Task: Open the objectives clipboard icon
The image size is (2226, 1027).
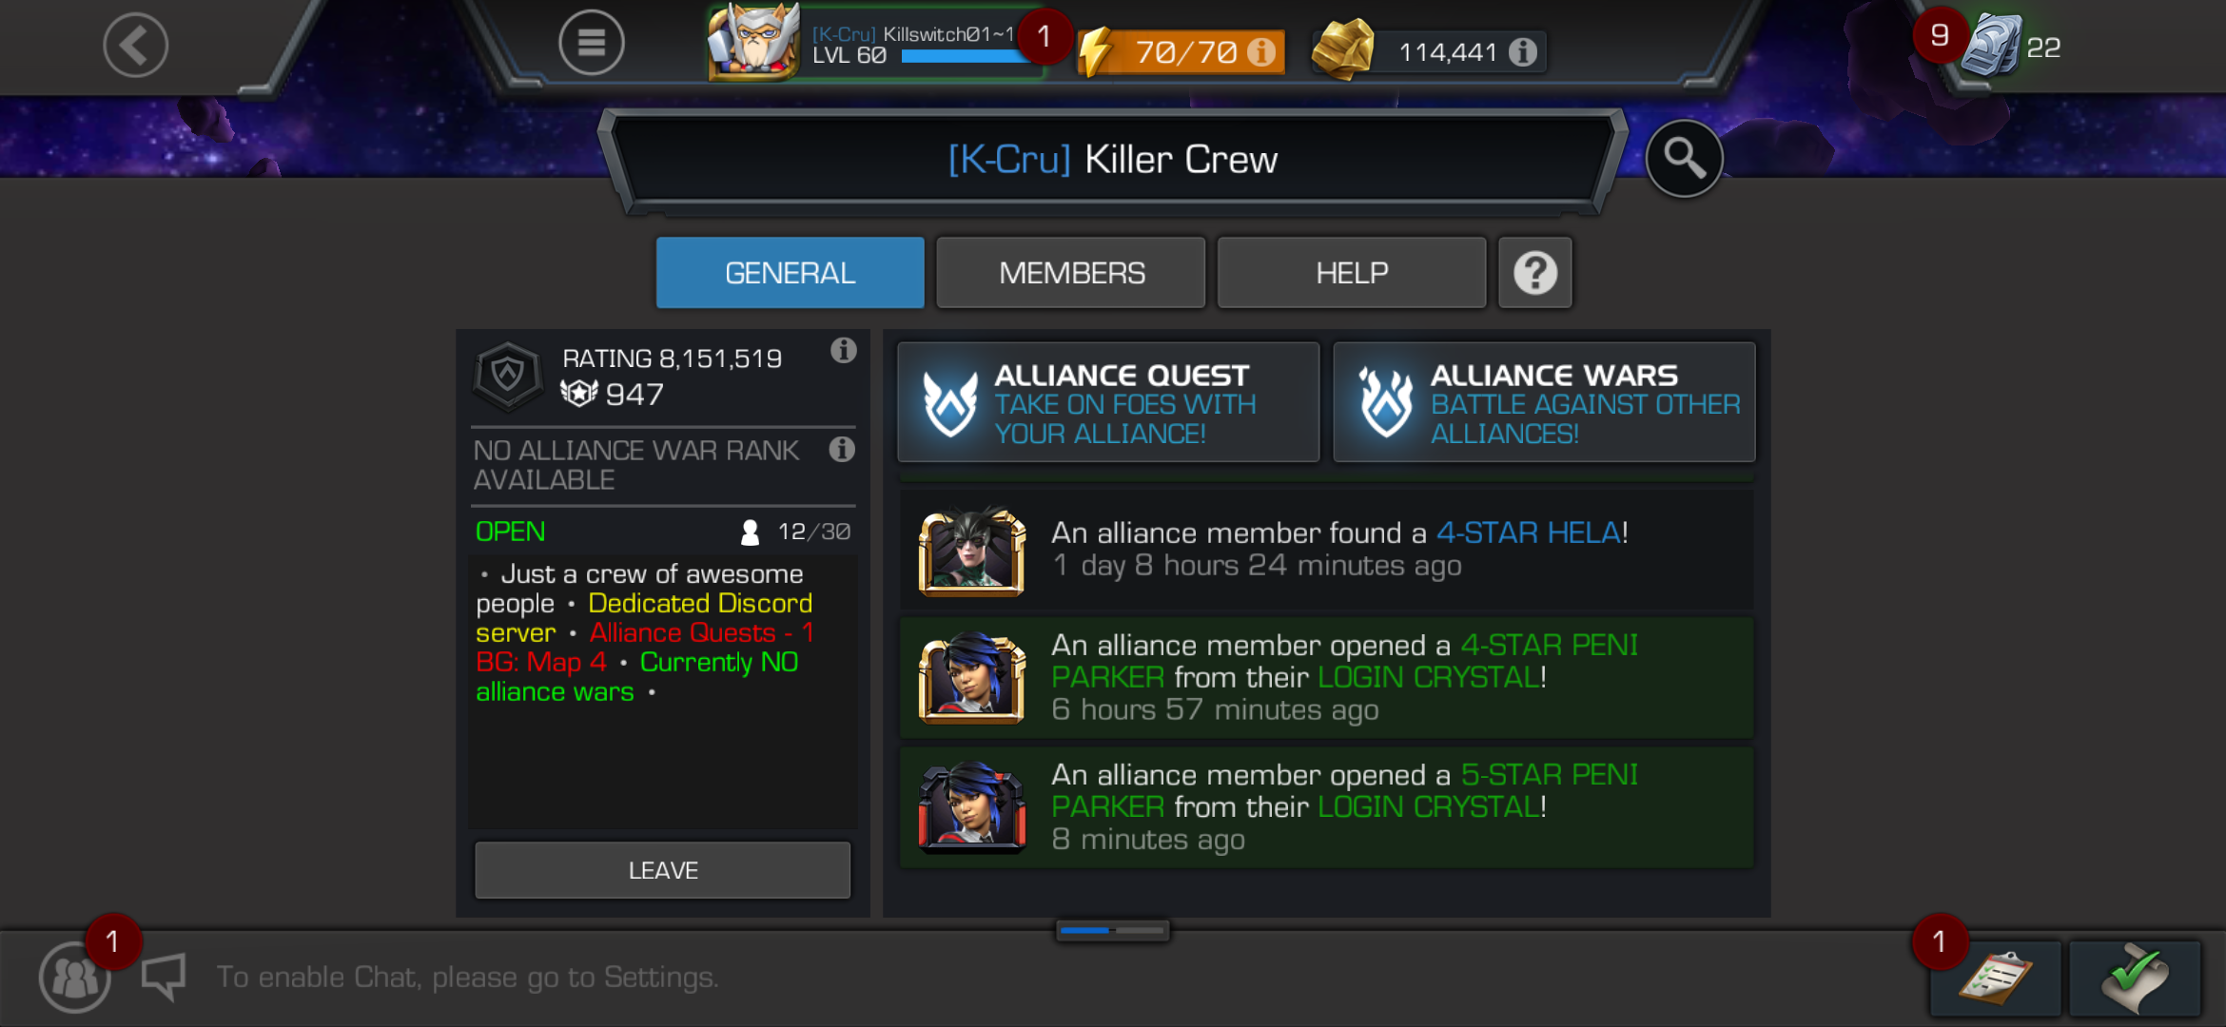Action: pyautogui.click(x=1995, y=978)
